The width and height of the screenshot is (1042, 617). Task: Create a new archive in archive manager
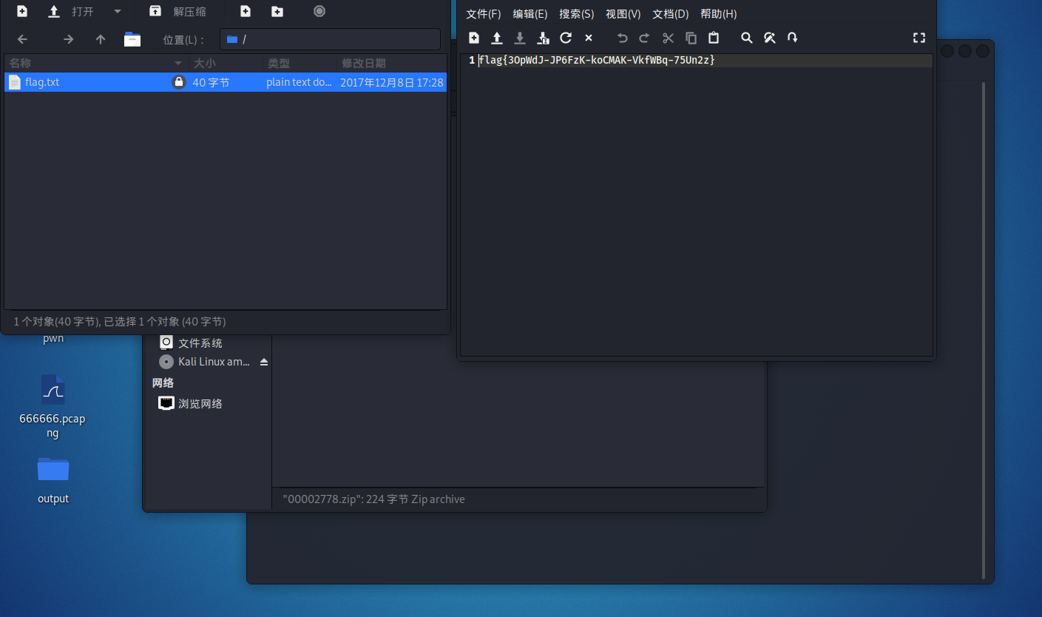[22, 11]
